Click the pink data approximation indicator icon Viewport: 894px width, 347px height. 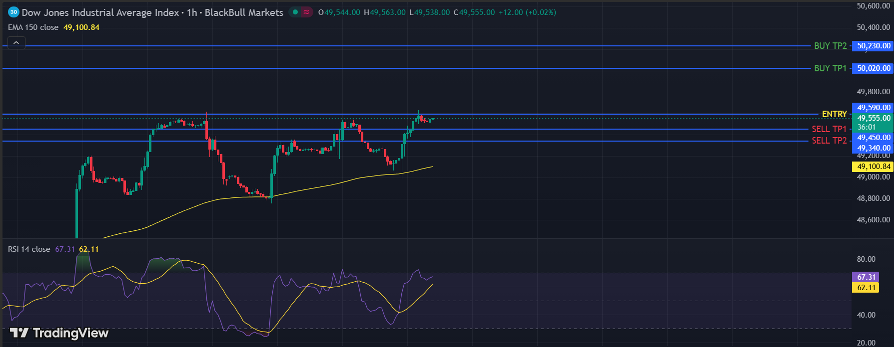[306, 12]
